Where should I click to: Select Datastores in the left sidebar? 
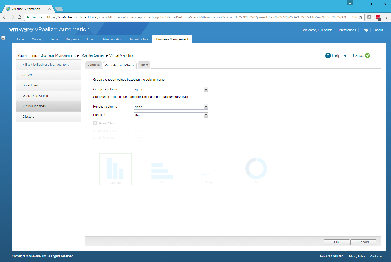point(30,85)
